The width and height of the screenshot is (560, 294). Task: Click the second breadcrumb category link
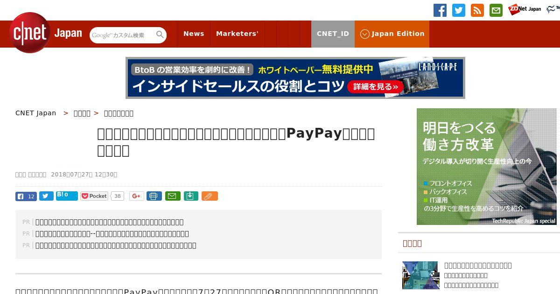pyautogui.click(x=82, y=113)
